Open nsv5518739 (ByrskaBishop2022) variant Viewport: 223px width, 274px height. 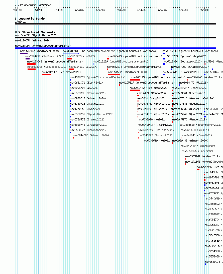pyautogui.click(x=184, y=56)
